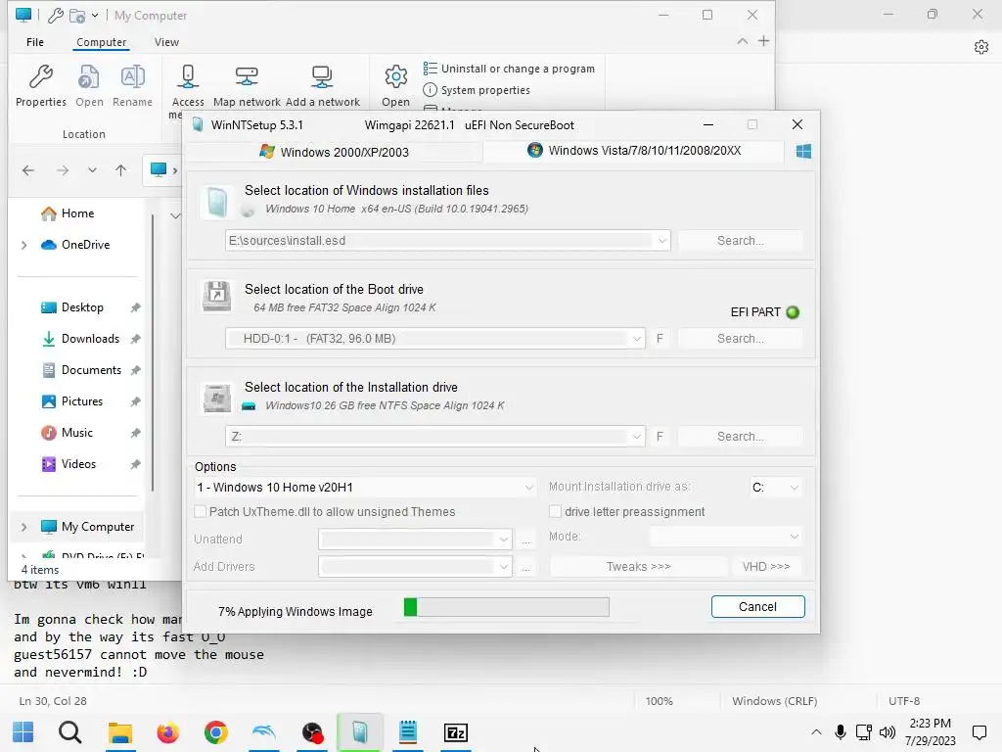Click the Boot drive floppy icon
The width and height of the screenshot is (1002, 752).
(x=216, y=297)
